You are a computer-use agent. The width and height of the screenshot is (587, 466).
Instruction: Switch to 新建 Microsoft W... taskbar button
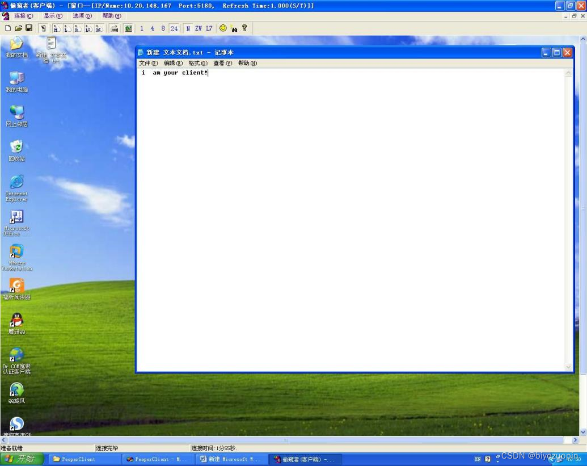pyautogui.click(x=231, y=459)
